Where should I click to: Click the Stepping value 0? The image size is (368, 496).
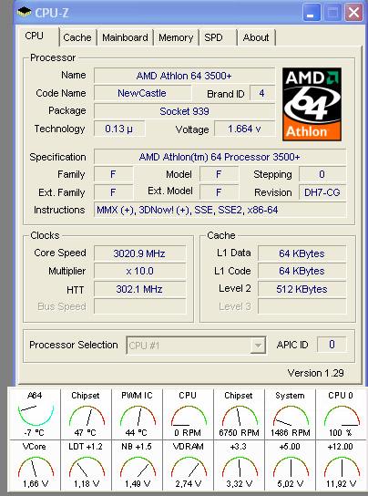(322, 174)
